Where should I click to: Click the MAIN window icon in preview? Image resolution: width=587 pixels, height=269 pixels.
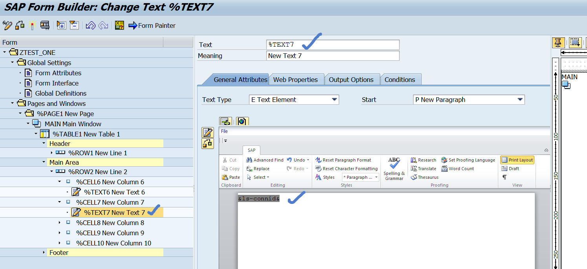click(x=566, y=85)
